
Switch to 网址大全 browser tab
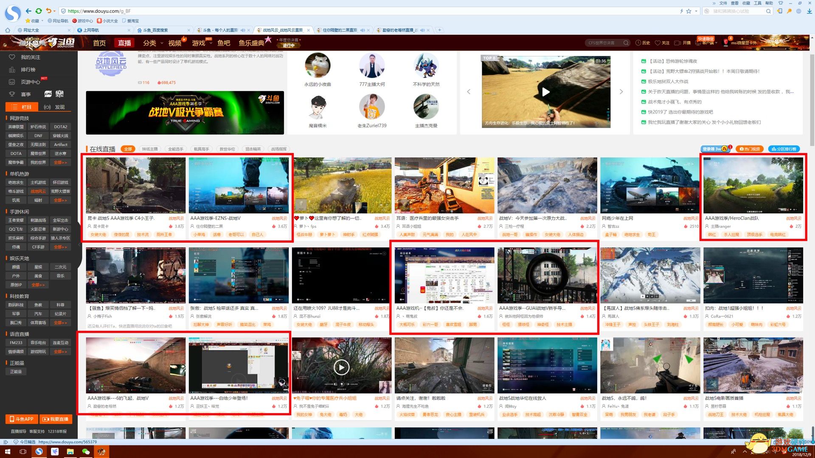44,30
